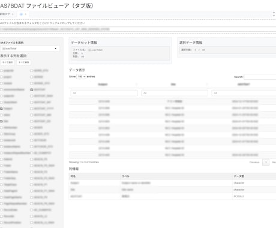
Task: Switch to the tab with globe icon
Action: (21, 14)
